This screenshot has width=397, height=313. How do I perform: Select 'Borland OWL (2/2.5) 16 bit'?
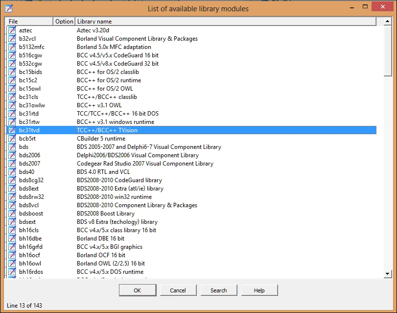pos(111,264)
